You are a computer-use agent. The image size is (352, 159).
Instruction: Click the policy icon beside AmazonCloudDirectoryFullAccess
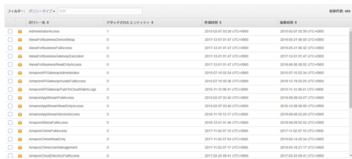[x=20, y=156]
